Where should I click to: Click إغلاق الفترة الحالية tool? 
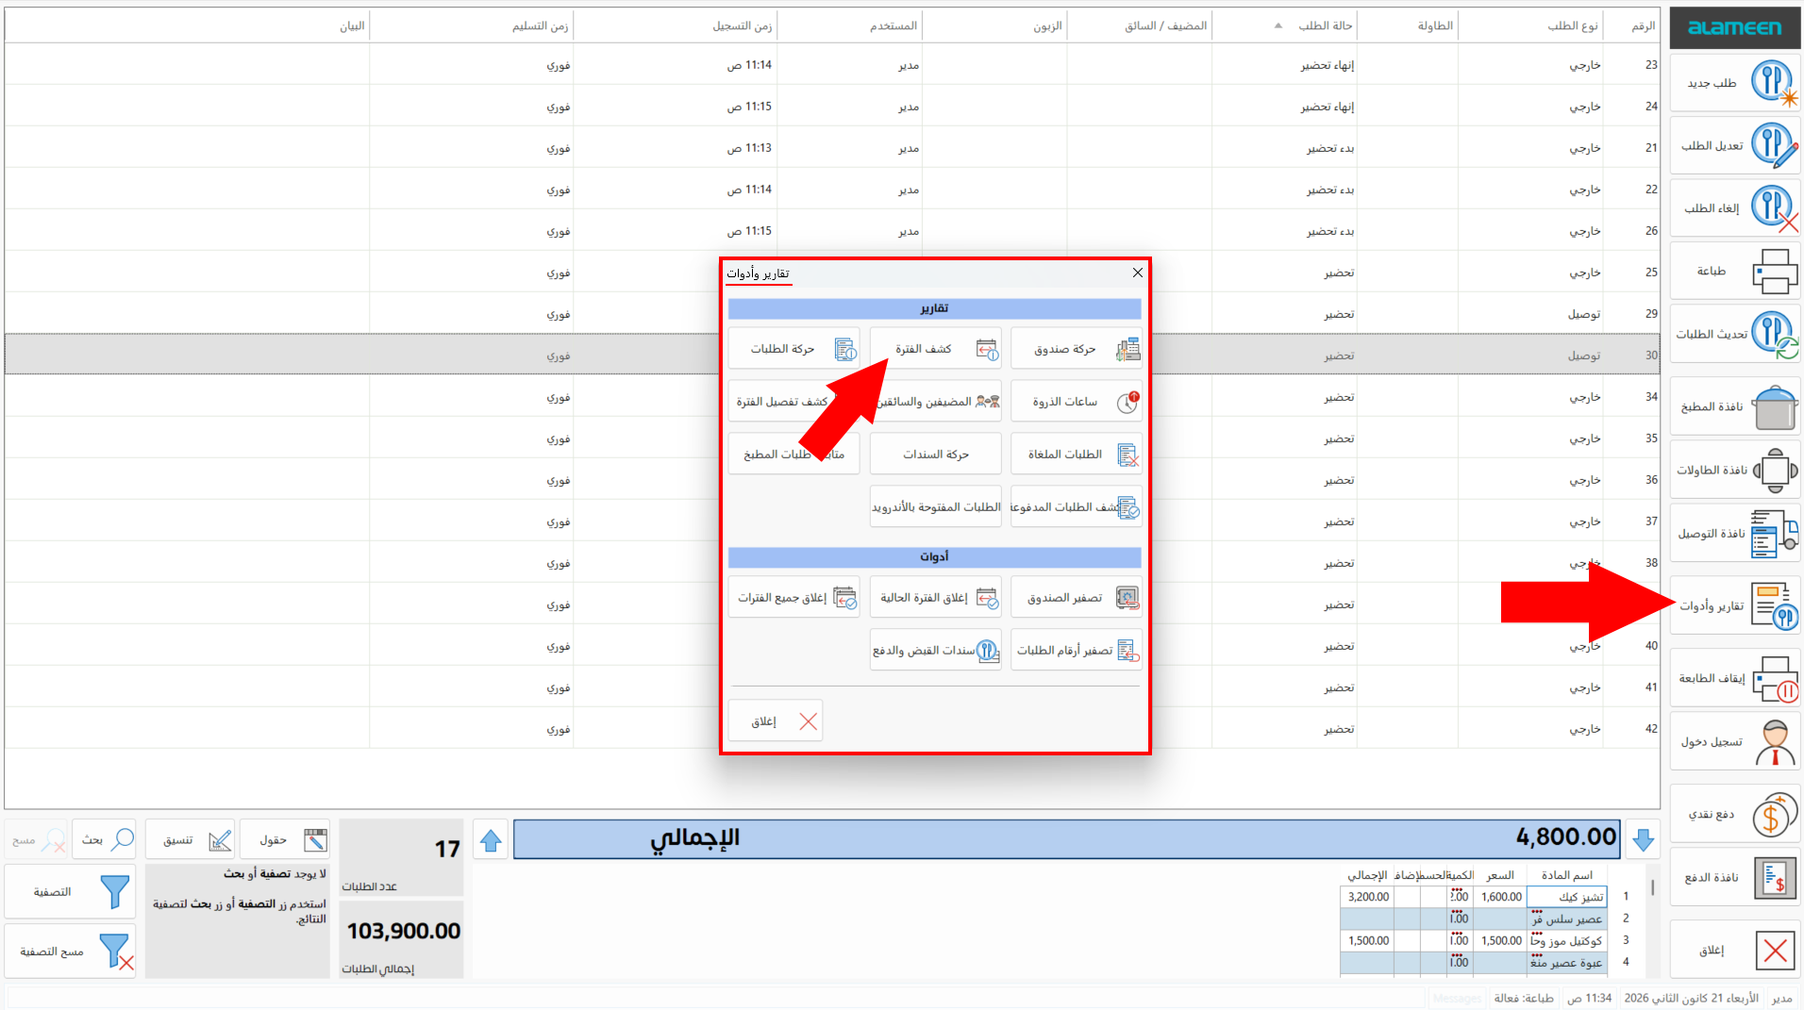[x=935, y=598]
